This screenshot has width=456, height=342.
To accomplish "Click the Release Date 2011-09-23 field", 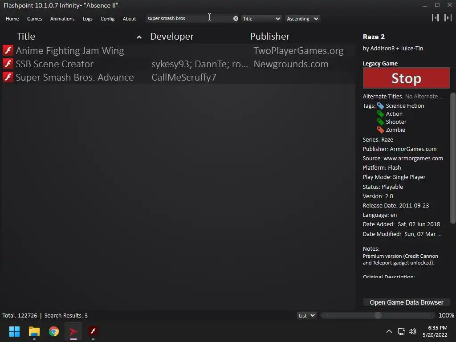I will coord(396,205).
